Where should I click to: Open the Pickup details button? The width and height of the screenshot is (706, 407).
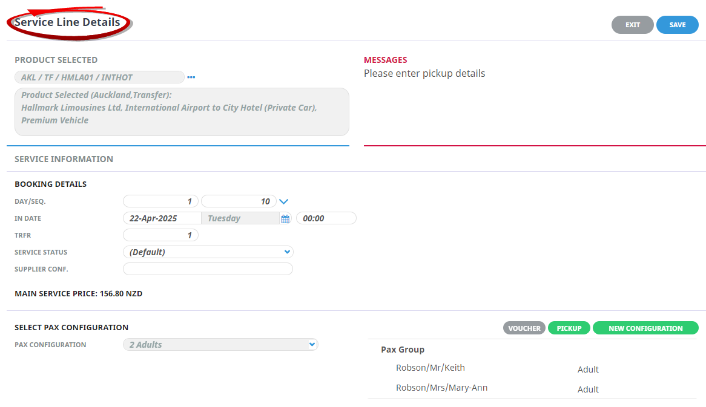coord(569,328)
